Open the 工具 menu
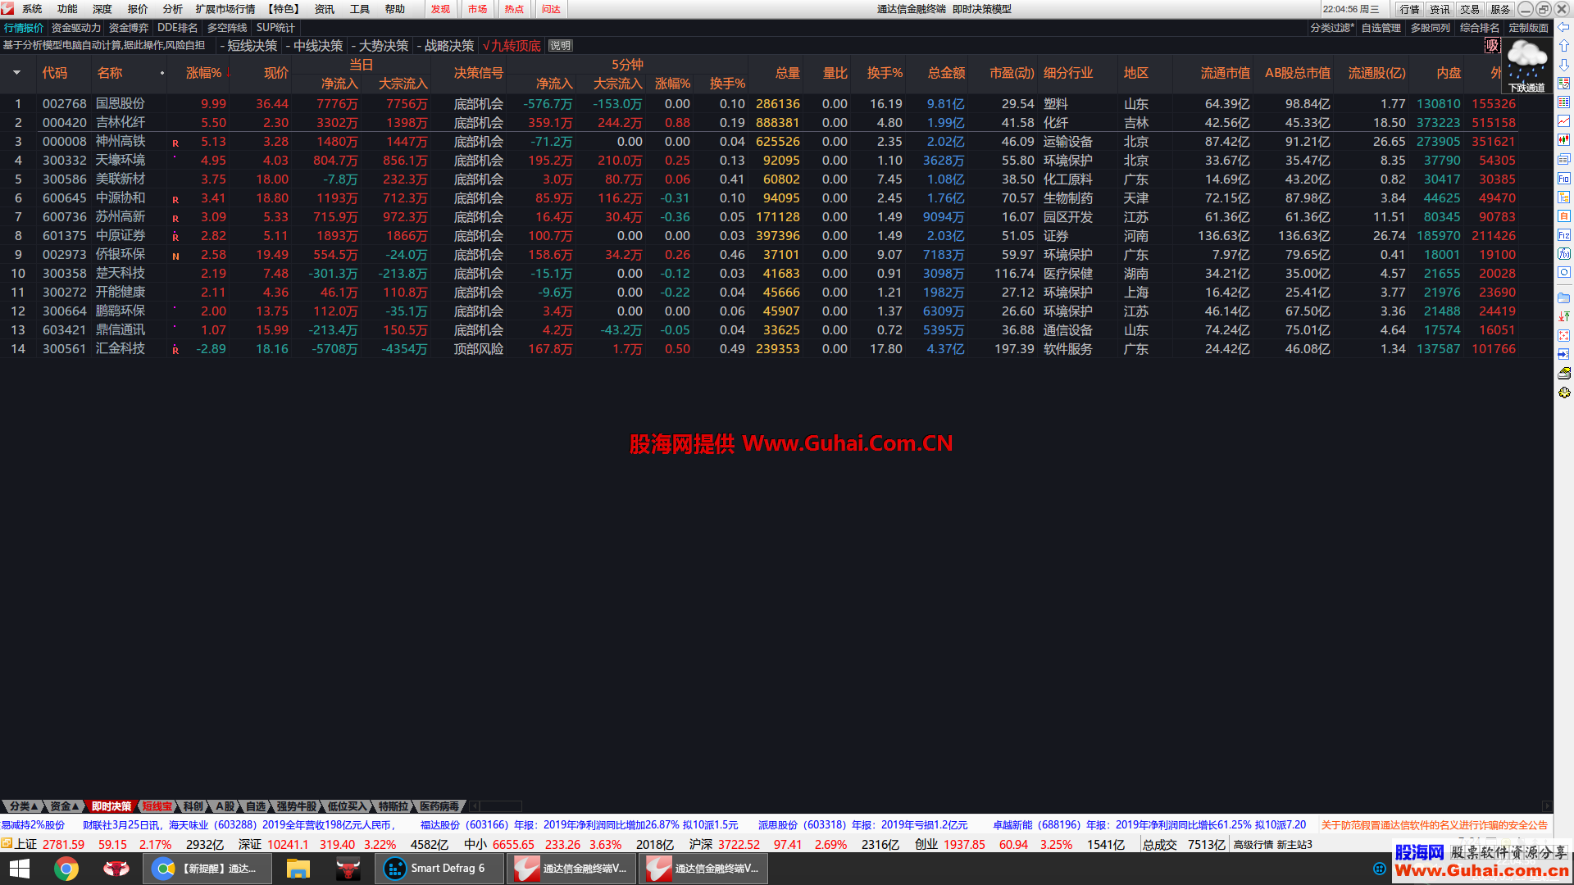 pos(360,9)
